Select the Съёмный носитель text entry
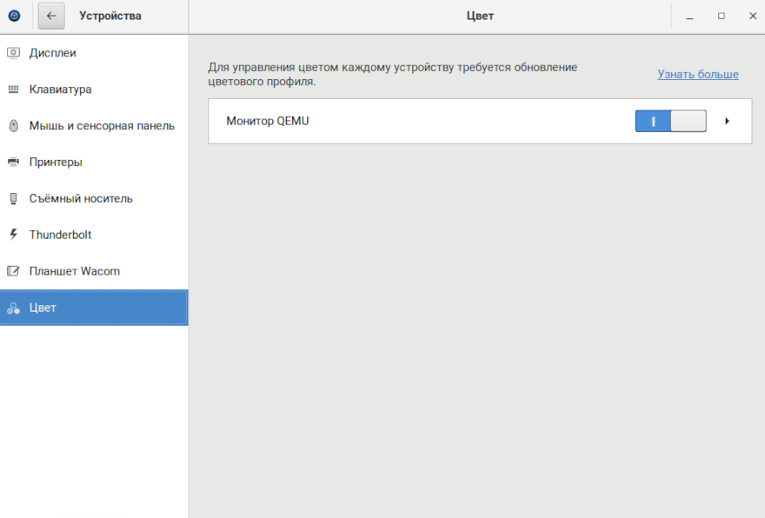765x518 pixels. 81,198
